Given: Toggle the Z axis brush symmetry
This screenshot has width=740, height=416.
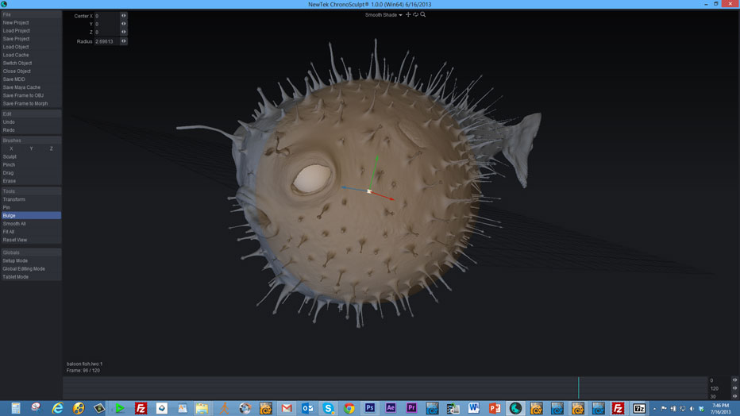Looking at the screenshot, I should (x=52, y=148).
